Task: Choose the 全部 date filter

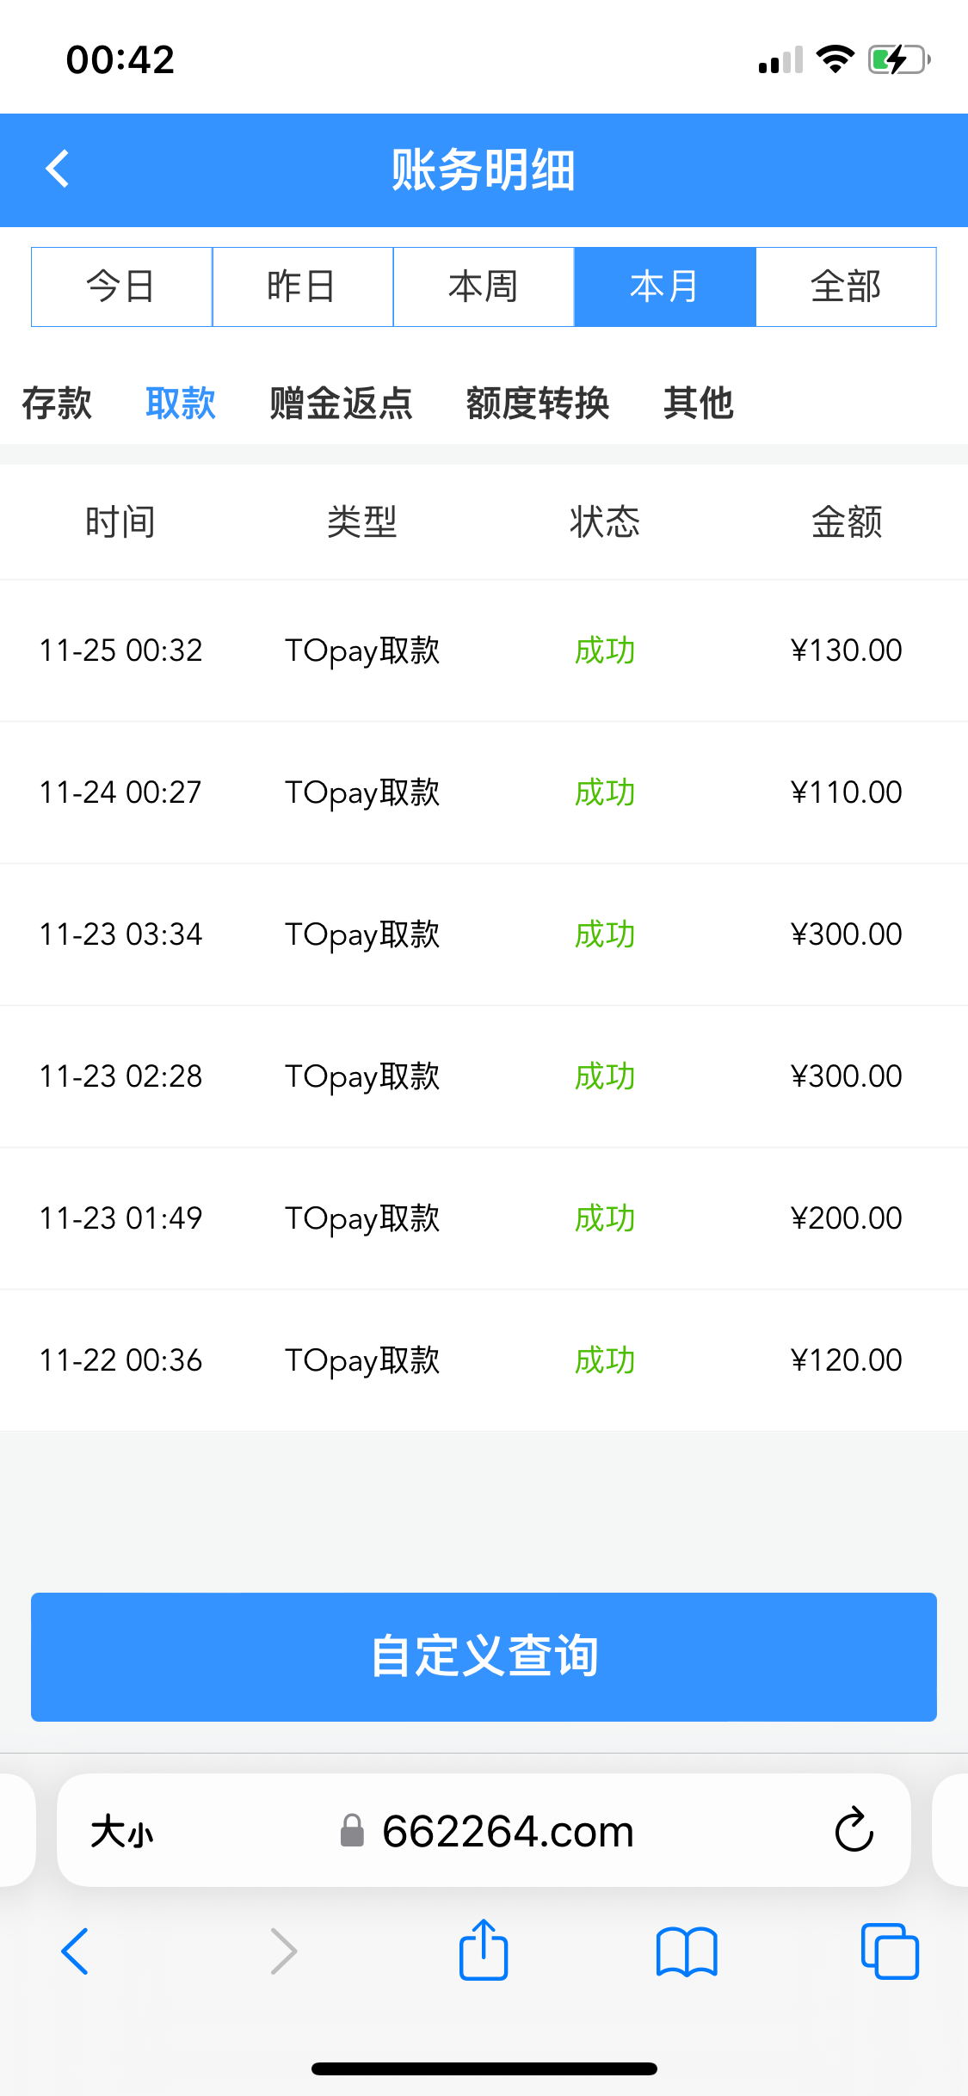Action: click(846, 287)
